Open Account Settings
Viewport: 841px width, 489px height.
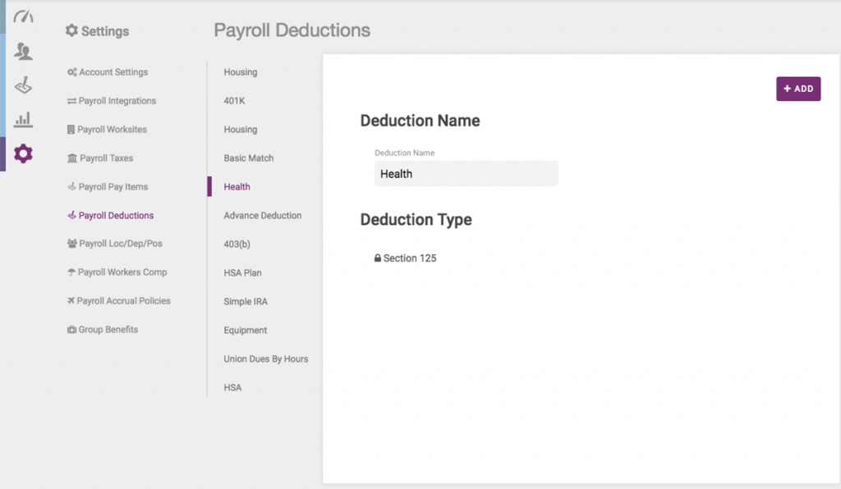(x=113, y=71)
